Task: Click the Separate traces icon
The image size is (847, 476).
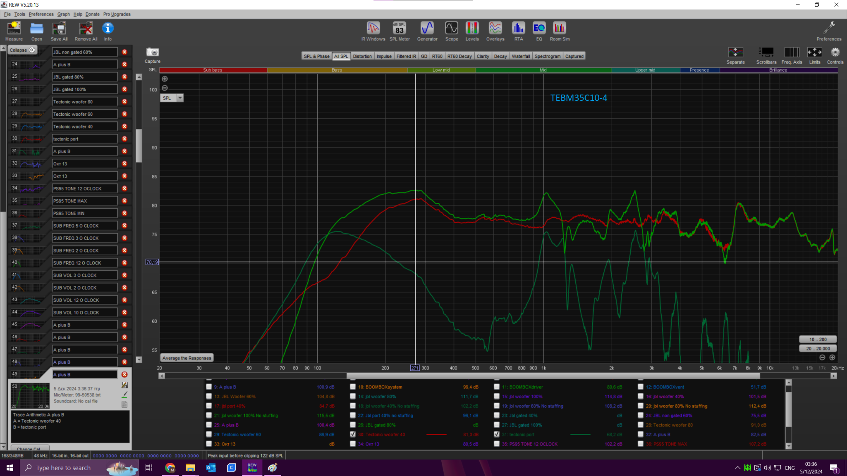Action: click(x=735, y=52)
